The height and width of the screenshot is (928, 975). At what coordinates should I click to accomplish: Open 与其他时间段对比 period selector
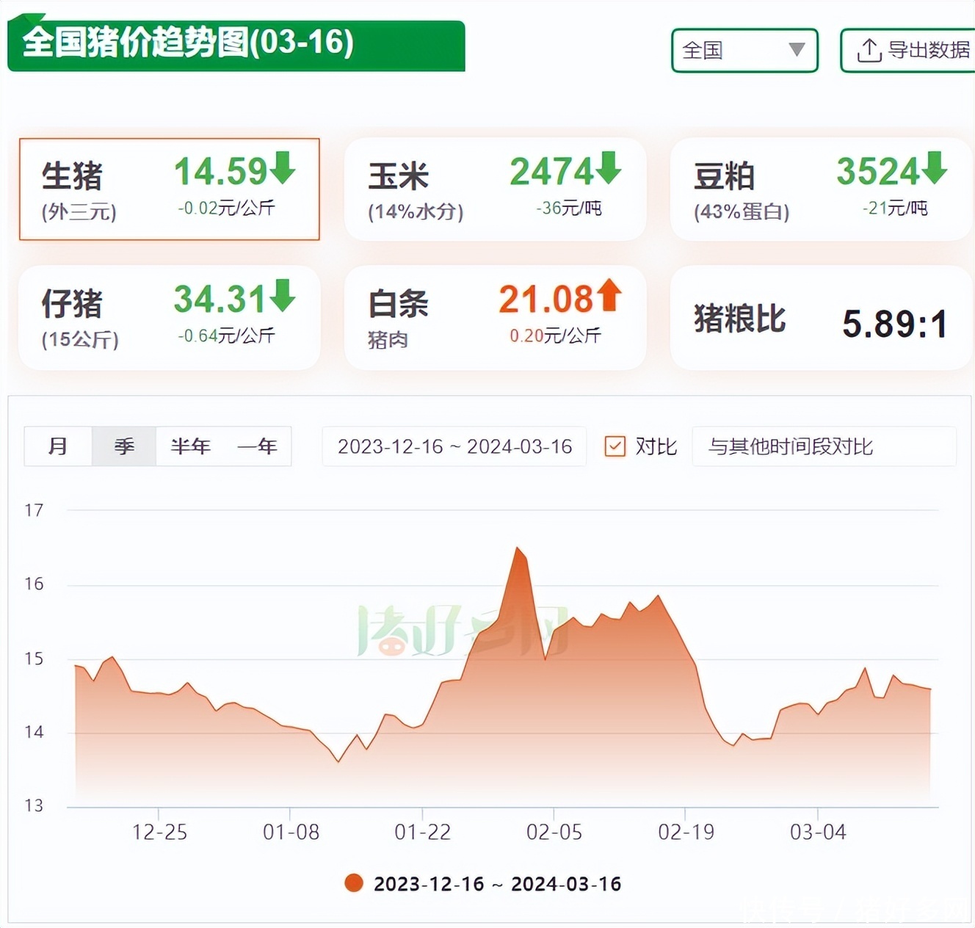click(823, 446)
